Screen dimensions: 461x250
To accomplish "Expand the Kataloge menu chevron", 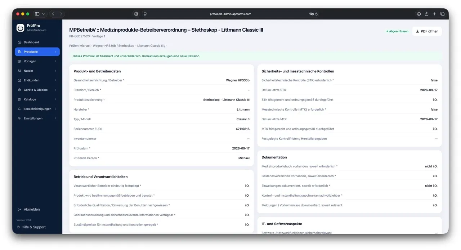I will [x=55, y=99].
